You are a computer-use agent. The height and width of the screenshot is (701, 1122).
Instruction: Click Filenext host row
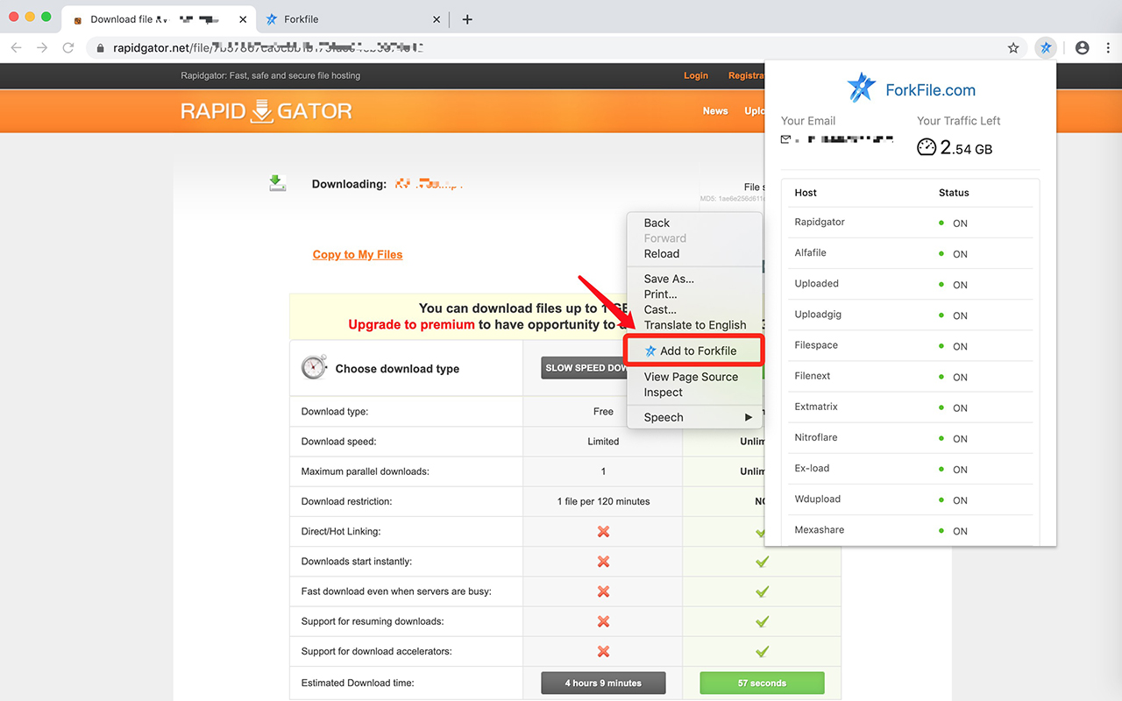tap(910, 376)
